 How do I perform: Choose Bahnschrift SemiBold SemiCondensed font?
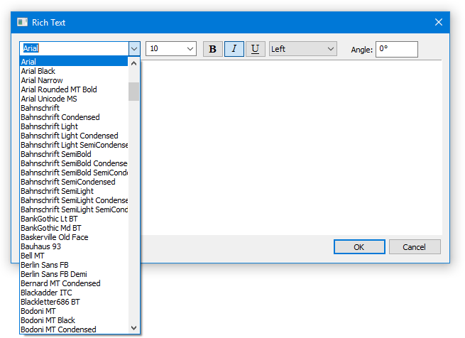[74, 173]
